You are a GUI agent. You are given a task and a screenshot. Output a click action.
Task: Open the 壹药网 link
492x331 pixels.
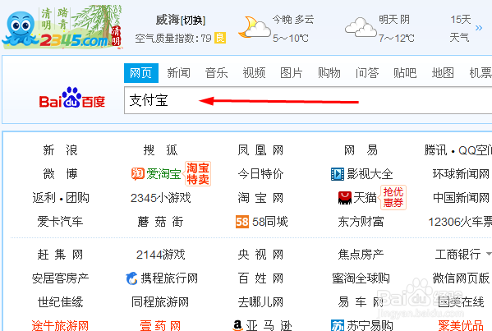pos(160,326)
